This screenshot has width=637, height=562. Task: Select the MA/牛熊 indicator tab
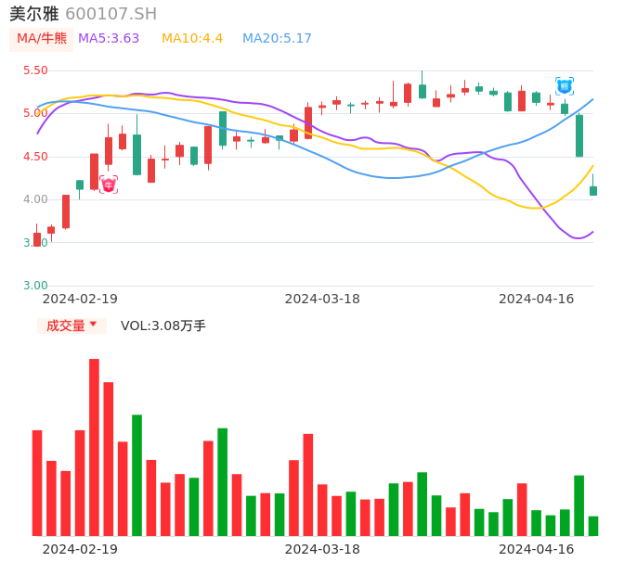[42, 39]
